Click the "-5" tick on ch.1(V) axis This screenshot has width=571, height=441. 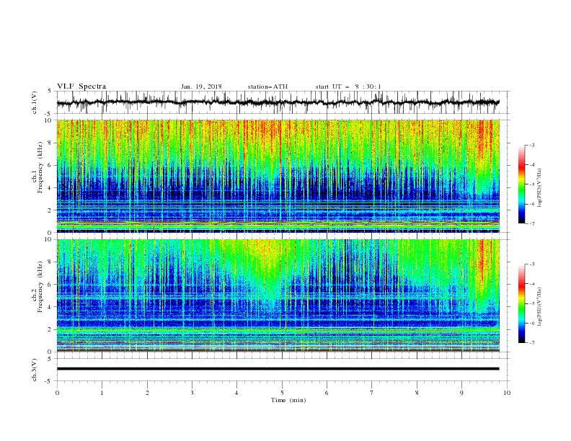tap(49, 114)
